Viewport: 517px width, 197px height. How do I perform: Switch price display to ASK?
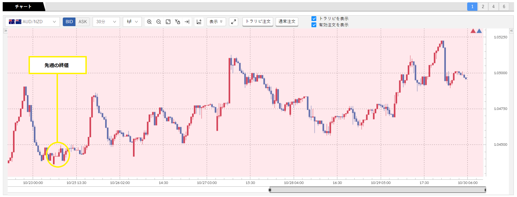(x=83, y=22)
